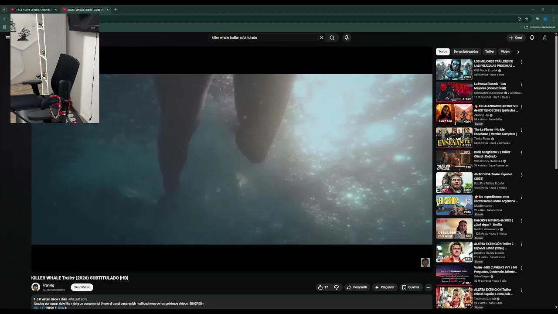Open options for CALENDARIO DEFINITIVO video
The width and height of the screenshot is (558, 314).
[521, 106]
